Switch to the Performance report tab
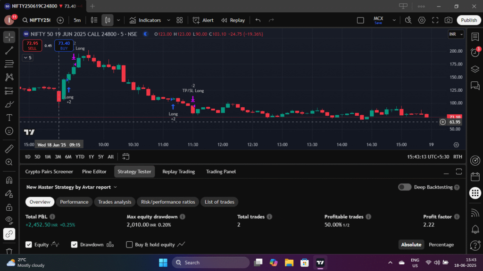This screenshot has height=271, width=483. (74, 202)
